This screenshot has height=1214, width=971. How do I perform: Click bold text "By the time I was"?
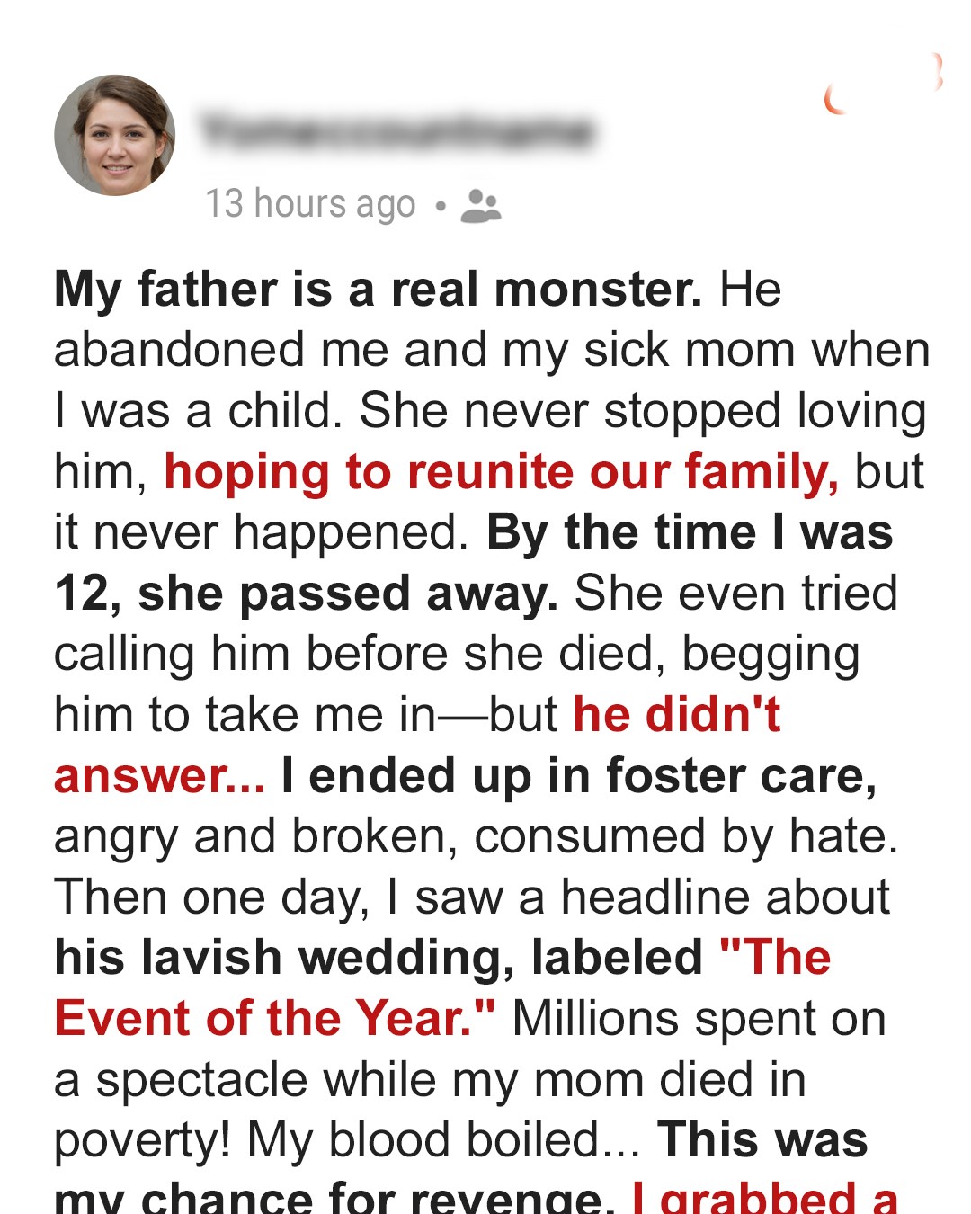tap(690, 532)
